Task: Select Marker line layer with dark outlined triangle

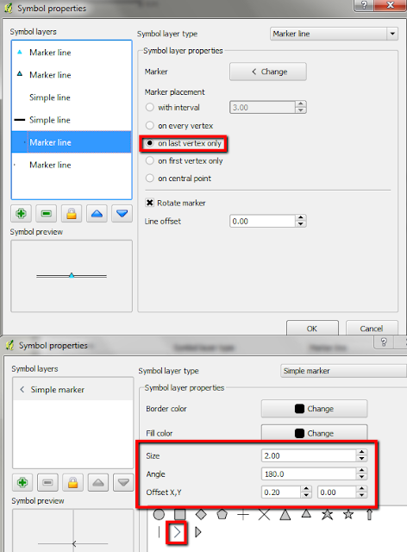Action: 72,75
